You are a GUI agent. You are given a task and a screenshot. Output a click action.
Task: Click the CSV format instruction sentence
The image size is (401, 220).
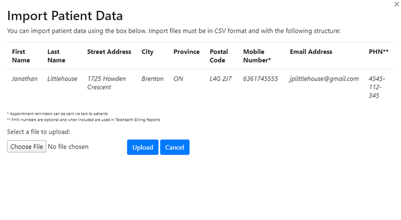click(x=174, y=31)
